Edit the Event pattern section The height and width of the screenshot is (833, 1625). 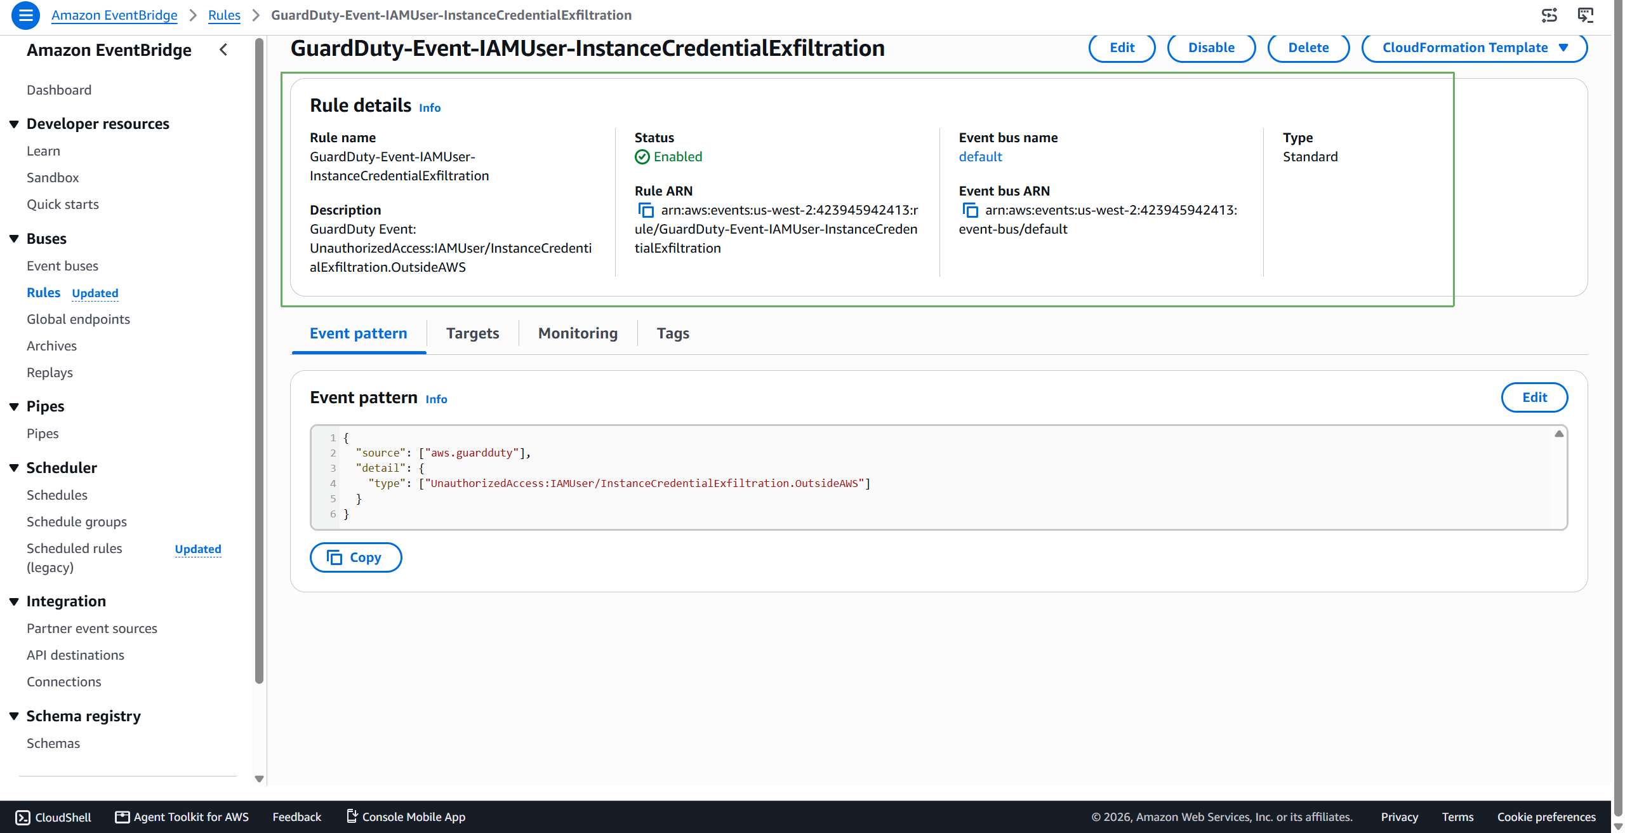(1534, 397)
